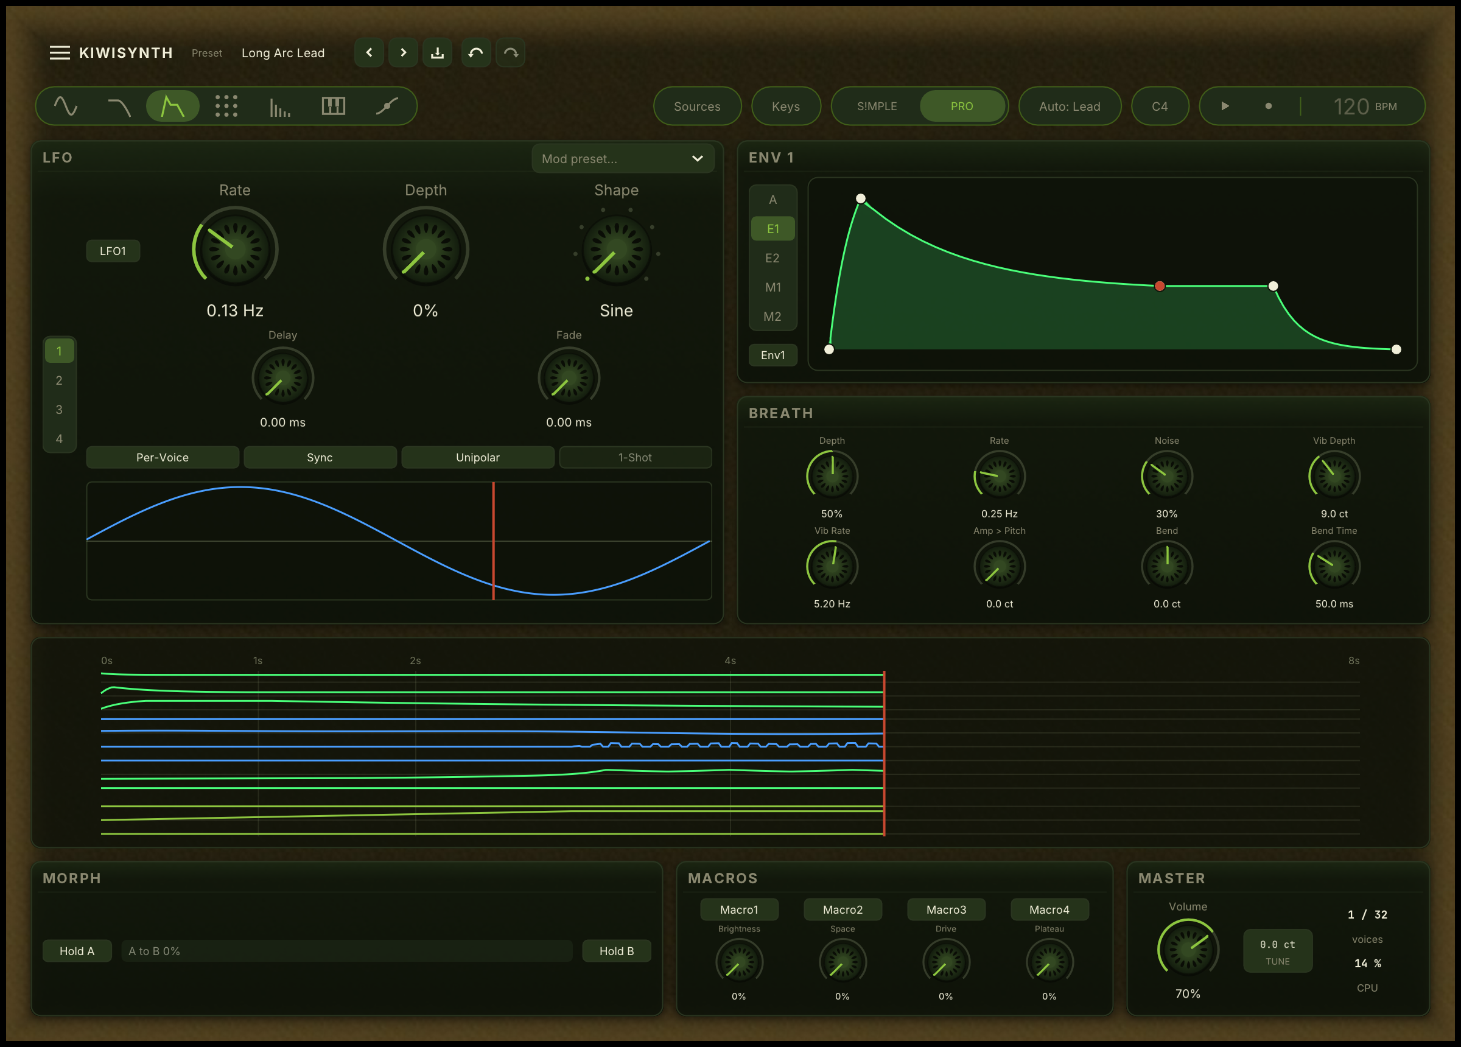Screen dimensions: 1461x1047
Task: Start playback with the play button
Action: tap(1225, 107)
